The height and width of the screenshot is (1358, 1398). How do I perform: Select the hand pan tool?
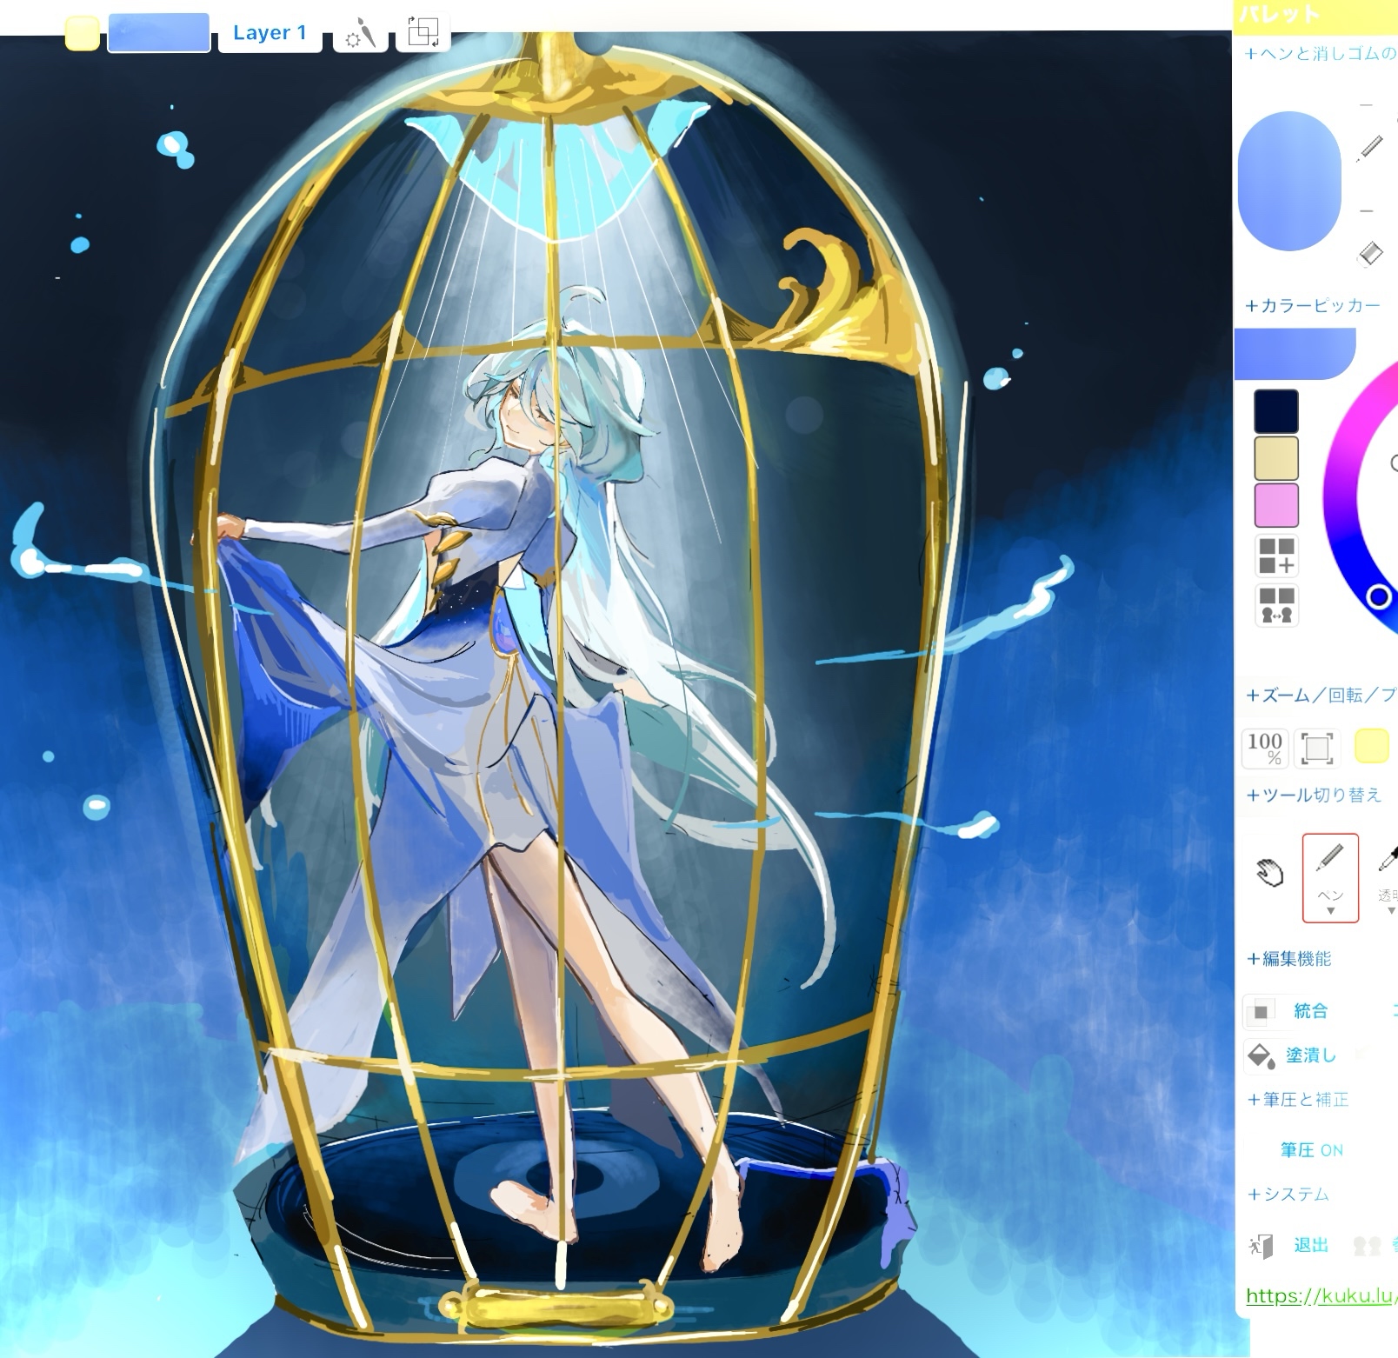point(1269,872)
